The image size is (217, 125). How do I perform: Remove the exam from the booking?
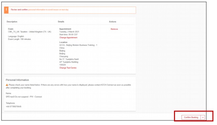[114, 29]
